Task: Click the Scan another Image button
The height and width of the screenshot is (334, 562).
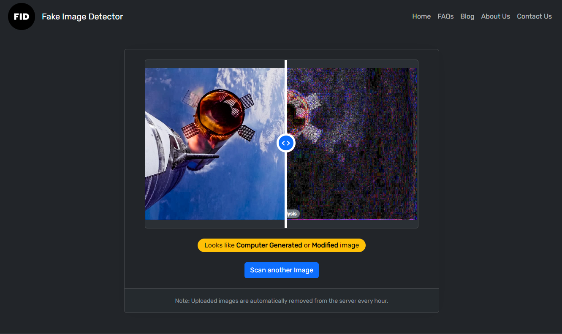Action: pyautogui.click(x=282, y=270)
